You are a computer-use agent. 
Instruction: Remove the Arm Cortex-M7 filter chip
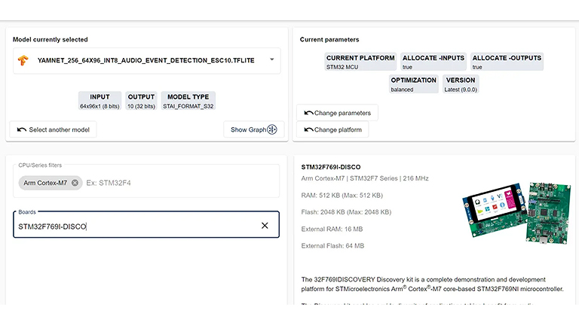75,183
